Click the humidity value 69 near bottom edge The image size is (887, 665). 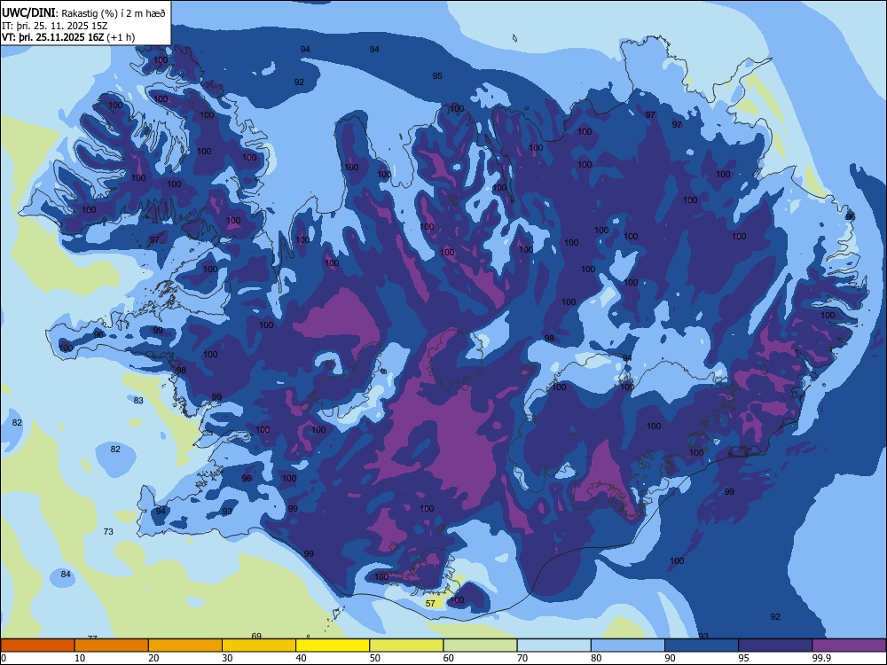coord(256,636)
